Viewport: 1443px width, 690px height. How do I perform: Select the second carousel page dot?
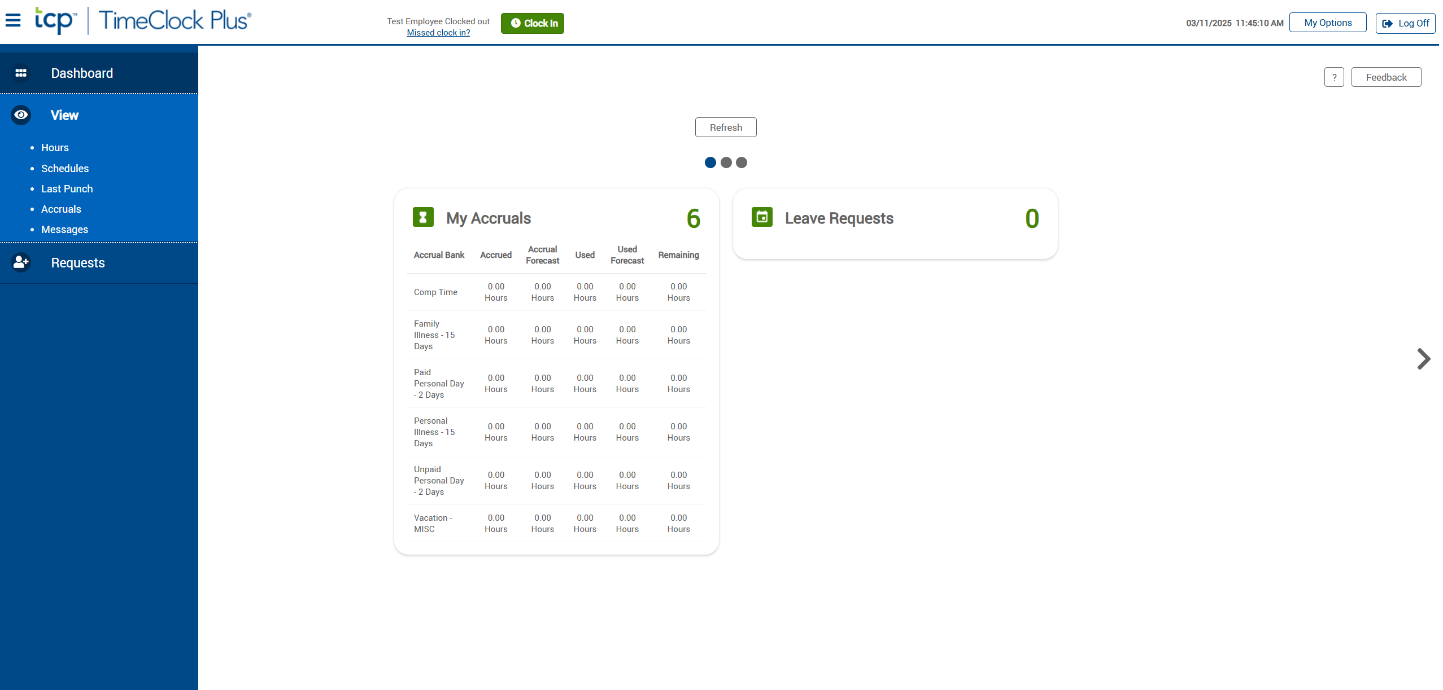point(726,162)
